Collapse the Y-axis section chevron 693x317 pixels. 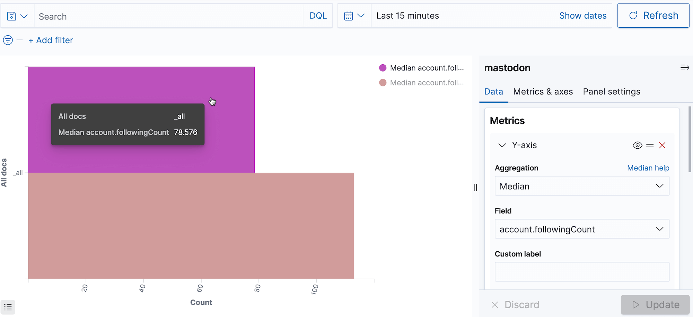[x=502, y=145]
